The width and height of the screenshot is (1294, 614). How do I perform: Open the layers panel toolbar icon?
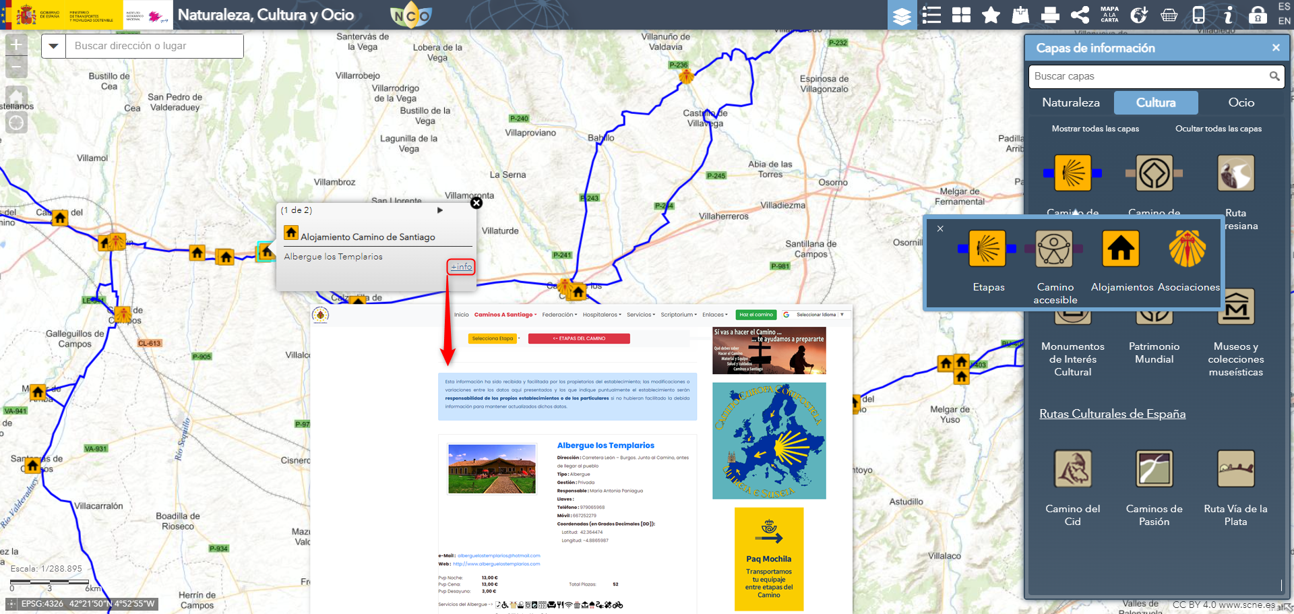coord(901,15)
